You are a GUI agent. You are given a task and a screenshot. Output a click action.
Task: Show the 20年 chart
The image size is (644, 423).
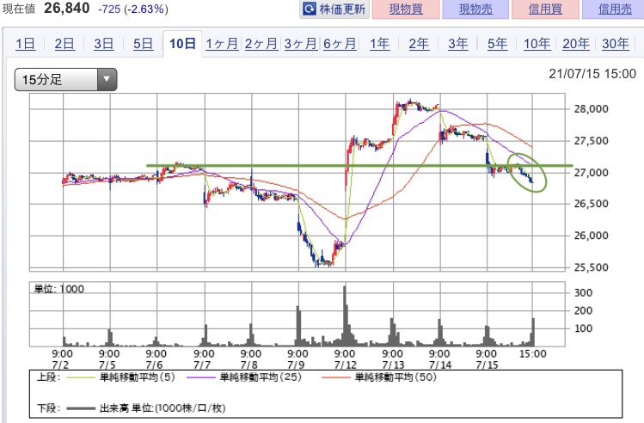(576, 44)
